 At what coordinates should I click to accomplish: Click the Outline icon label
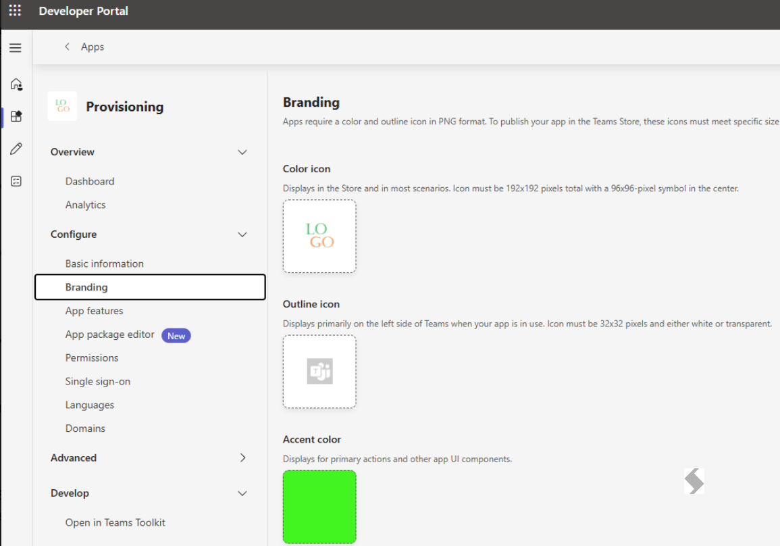point(311,304)
